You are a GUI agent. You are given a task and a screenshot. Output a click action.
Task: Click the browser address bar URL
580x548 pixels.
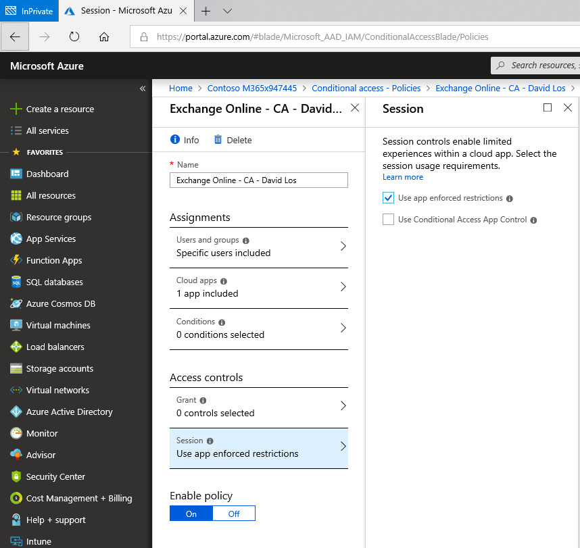[x=322, y=36]
